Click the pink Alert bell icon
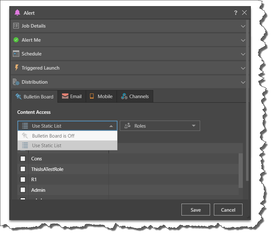This screenshot has width=273, height=237. pyautogui.click(x=17, y=13)
